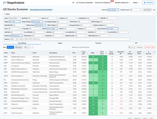Select the Charts view button
Screen dimensions: 157x119
[19, 47]
